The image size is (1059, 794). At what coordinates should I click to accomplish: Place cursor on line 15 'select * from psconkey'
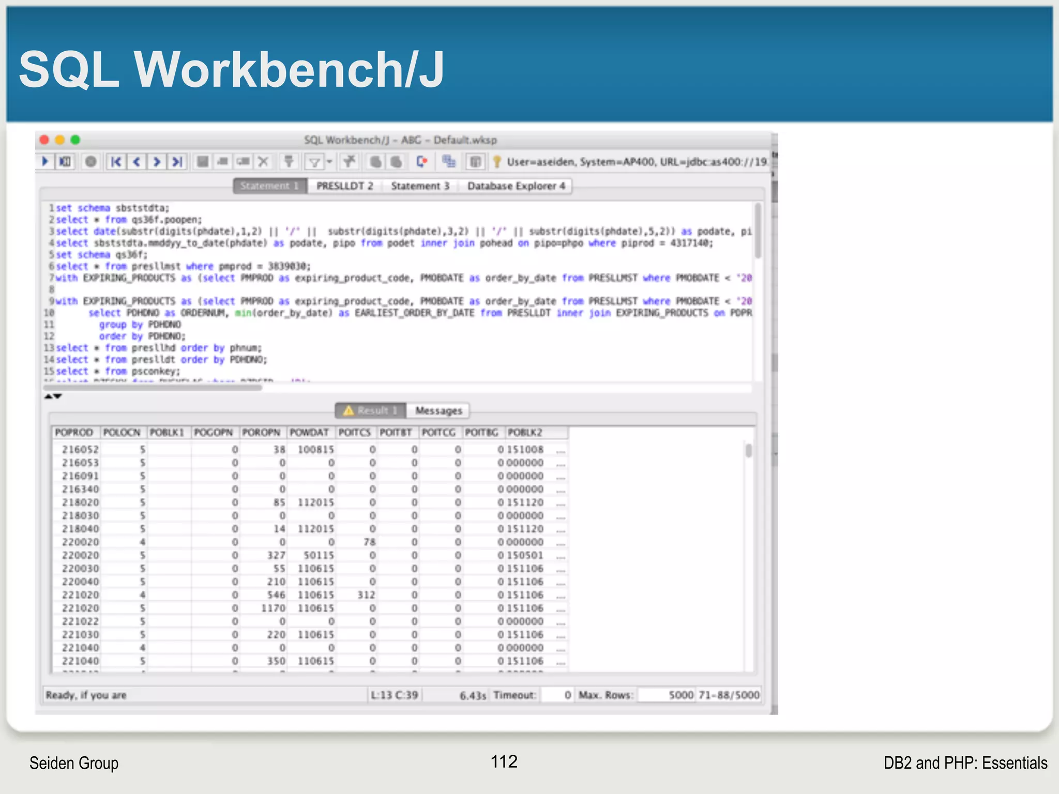pos(118,371)
